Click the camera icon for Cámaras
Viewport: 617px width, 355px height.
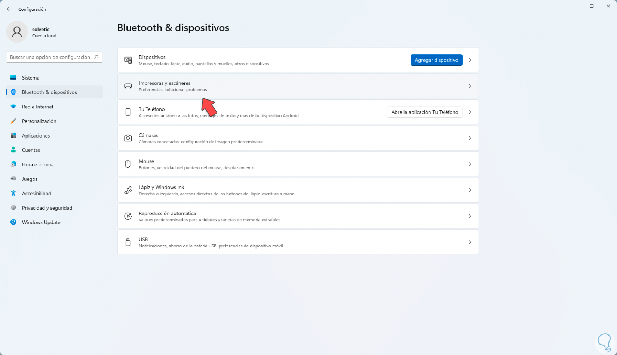[128, 138]
